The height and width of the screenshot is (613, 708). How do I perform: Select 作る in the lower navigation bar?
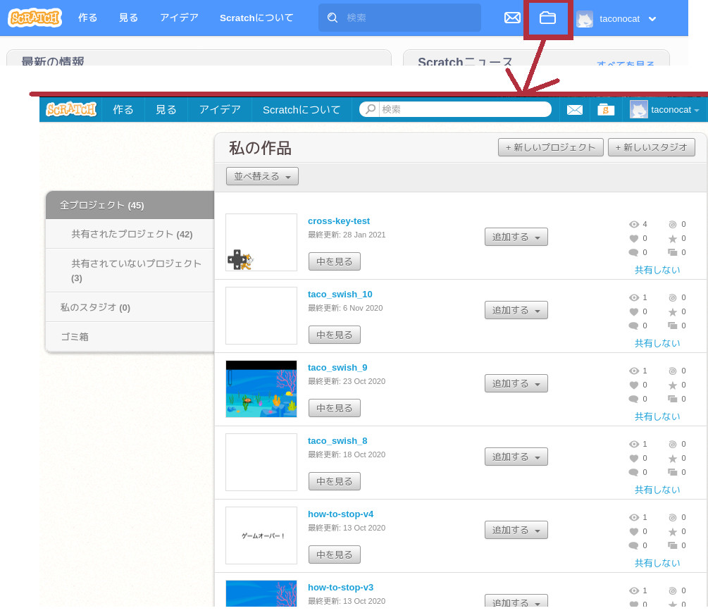pyautogui.click(x=123, y=110)
